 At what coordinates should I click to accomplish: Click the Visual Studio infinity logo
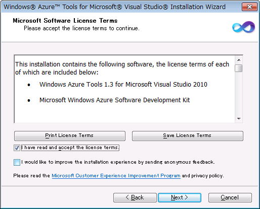(x=243, y=27)
